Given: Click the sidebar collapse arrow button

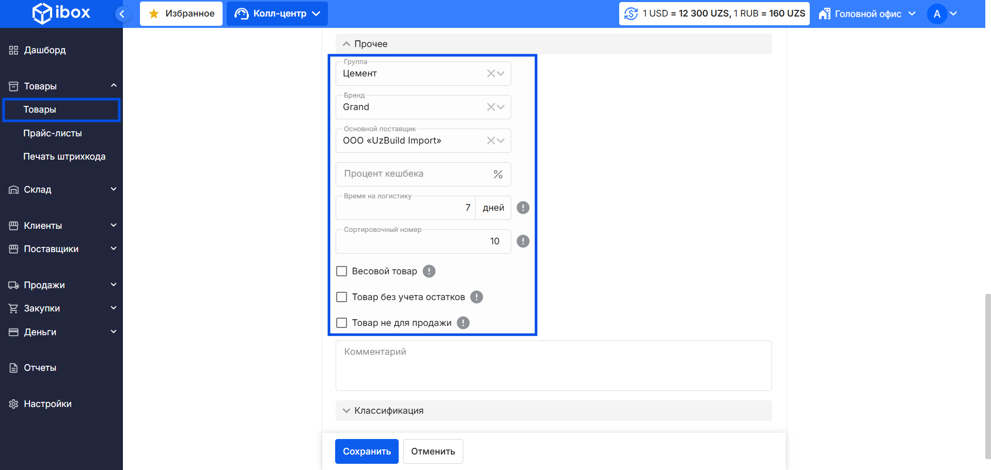Looking at the screenshot, I should click(x=122, y=14).
